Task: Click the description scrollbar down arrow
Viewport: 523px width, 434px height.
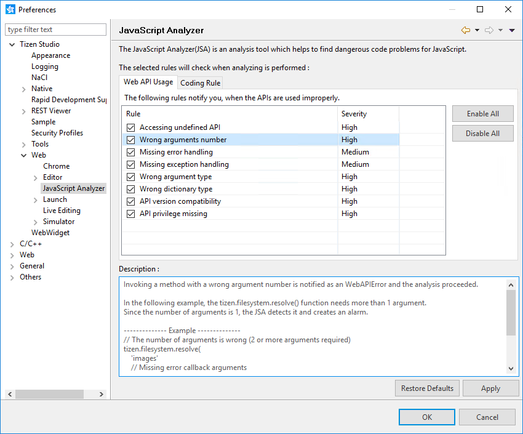Action: (511, 368)
